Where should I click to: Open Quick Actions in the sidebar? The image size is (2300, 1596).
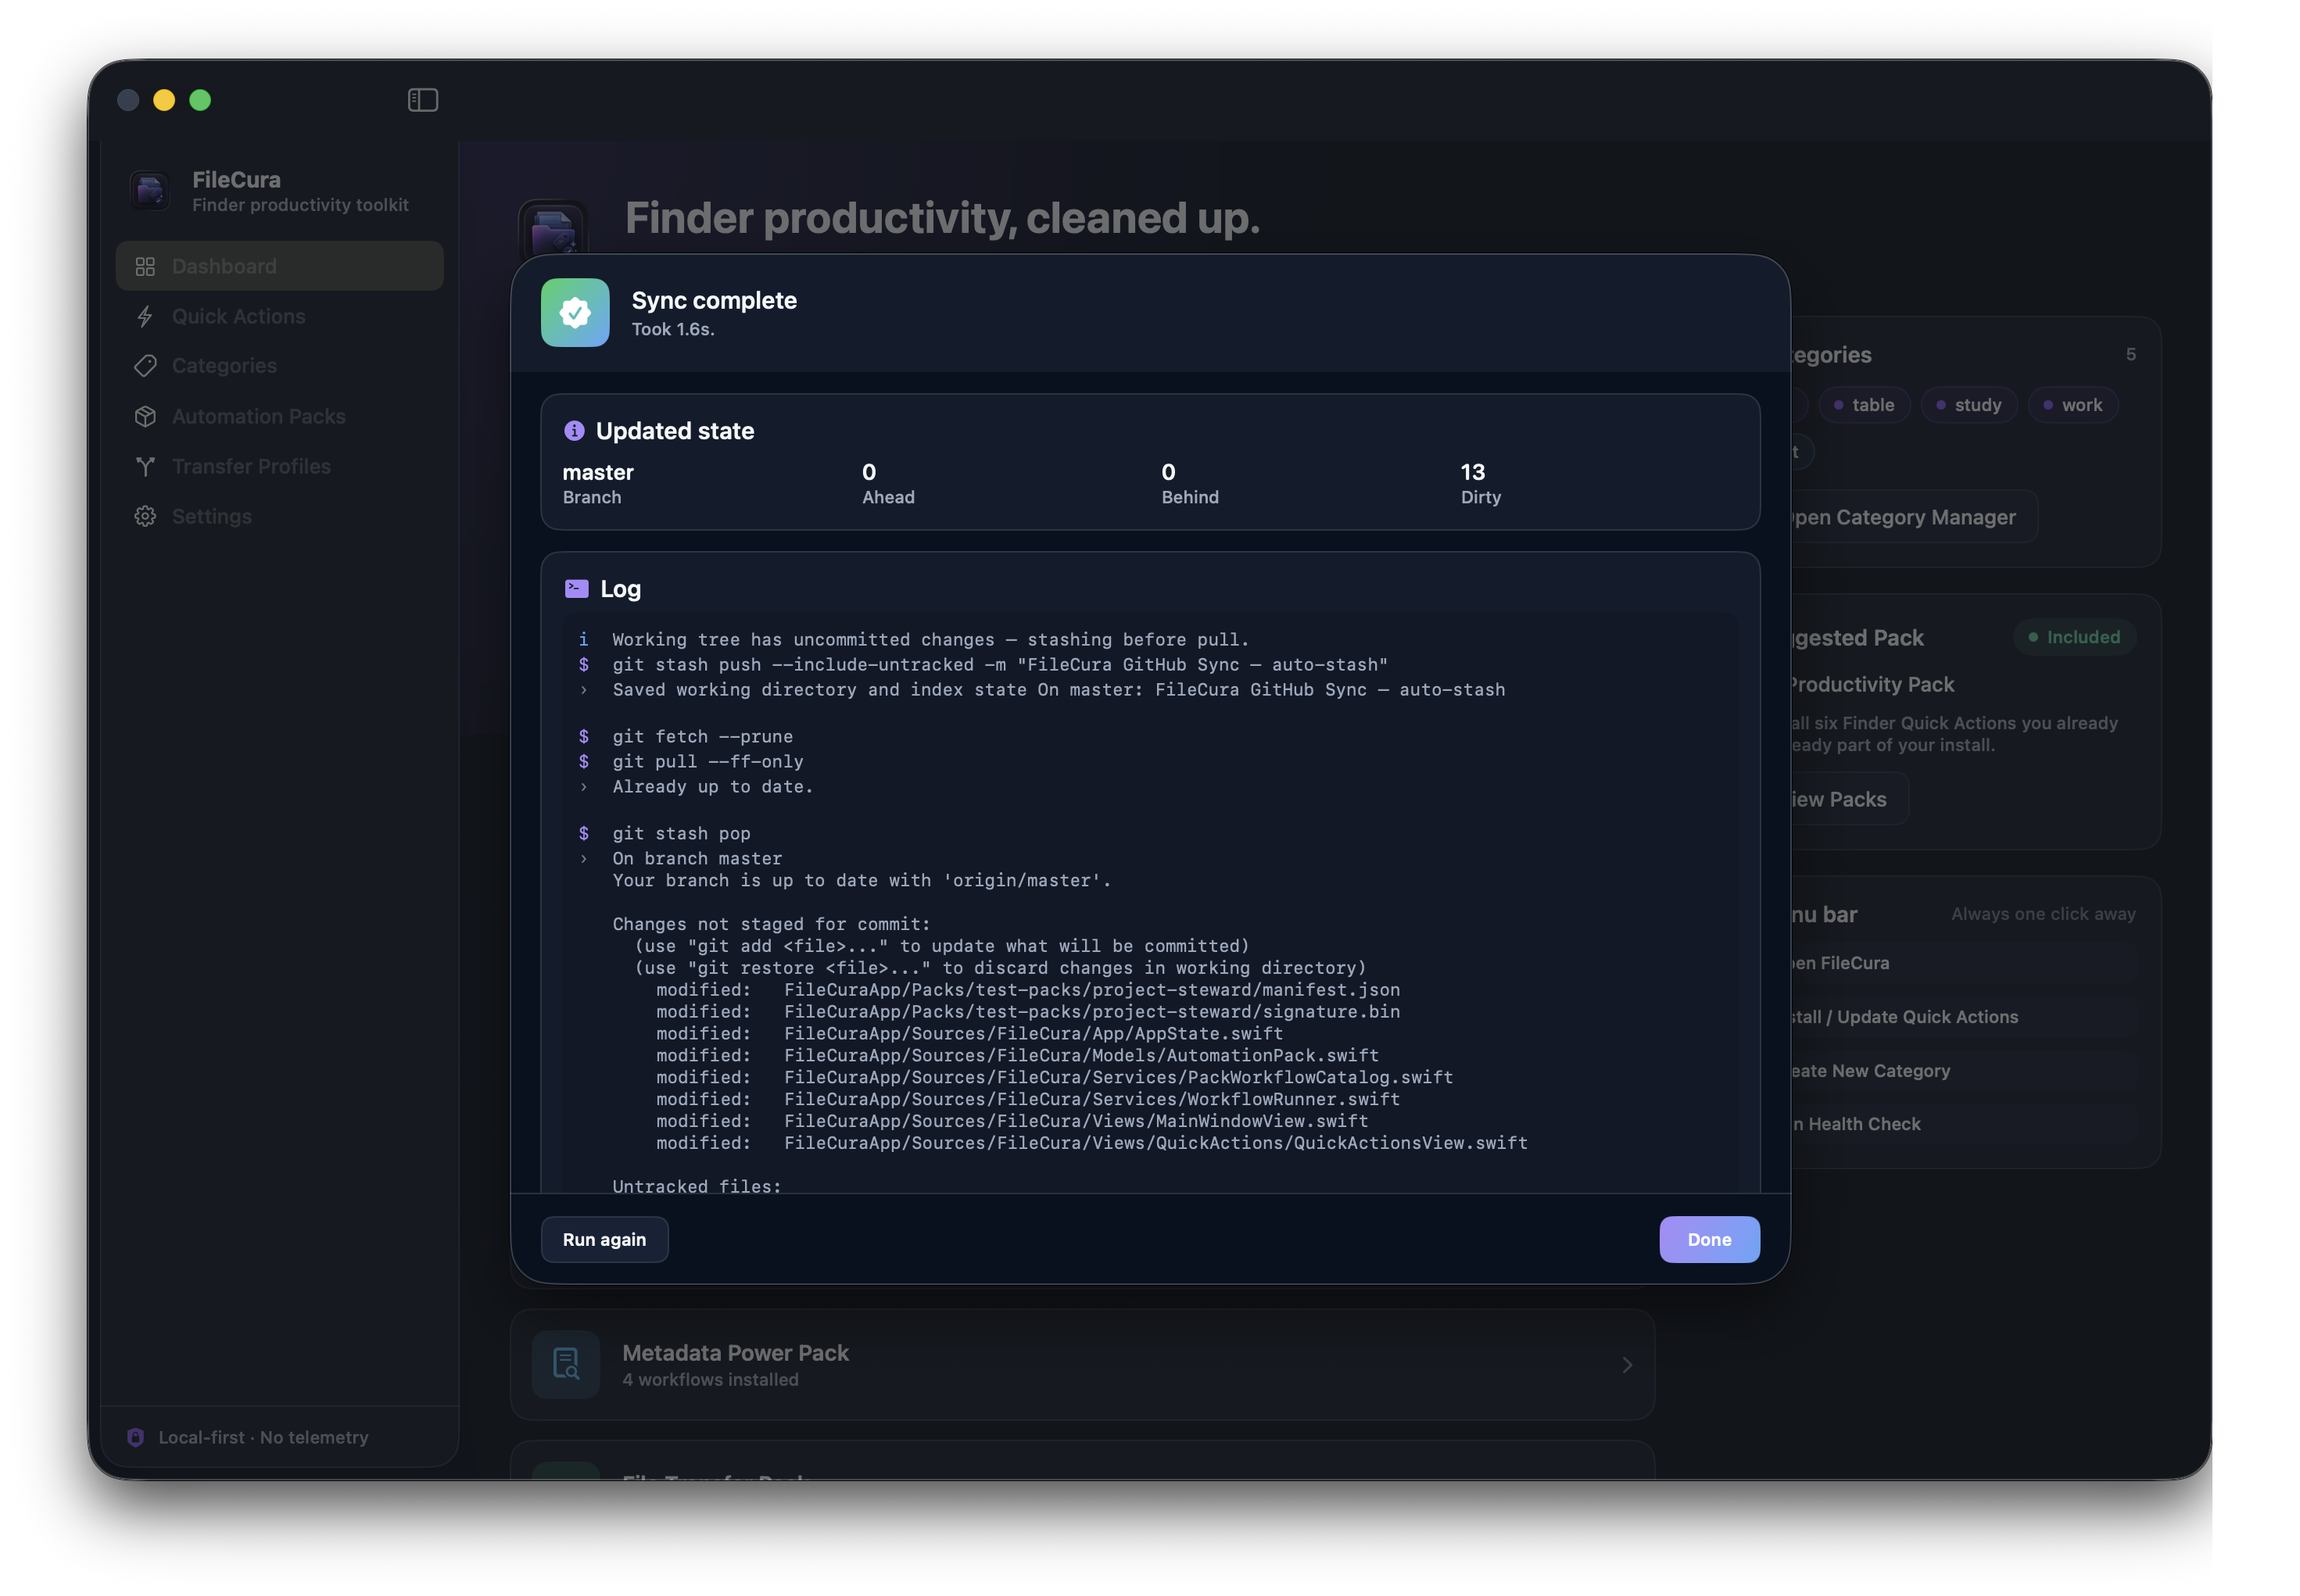279,316
